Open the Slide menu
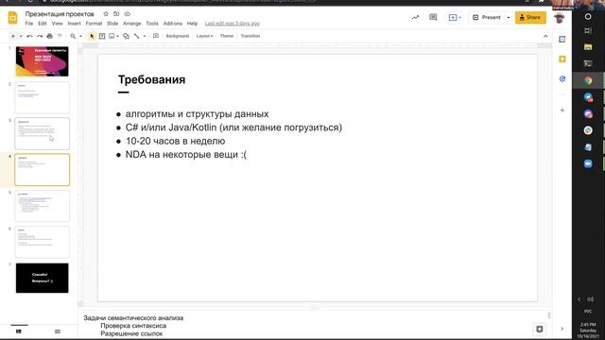 tap(112, 24)
